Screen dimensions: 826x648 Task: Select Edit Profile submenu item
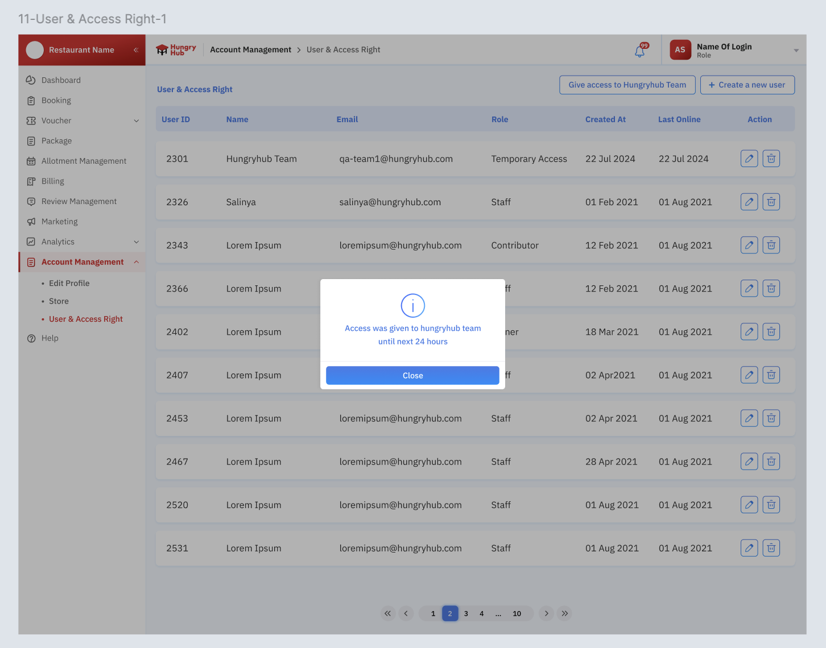69,283
